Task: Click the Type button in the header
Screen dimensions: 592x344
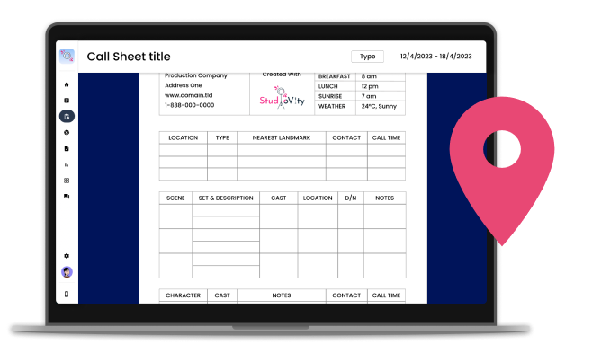Action: 367,57
